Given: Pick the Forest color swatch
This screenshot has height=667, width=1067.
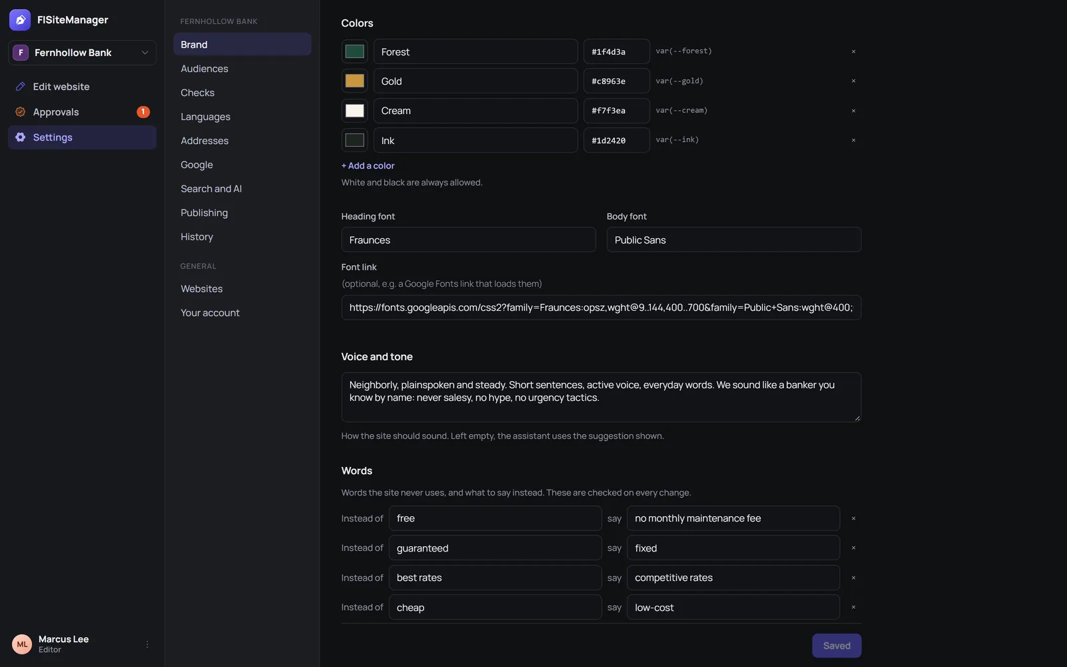Looking at the screenshot, I should coord(355,51).
